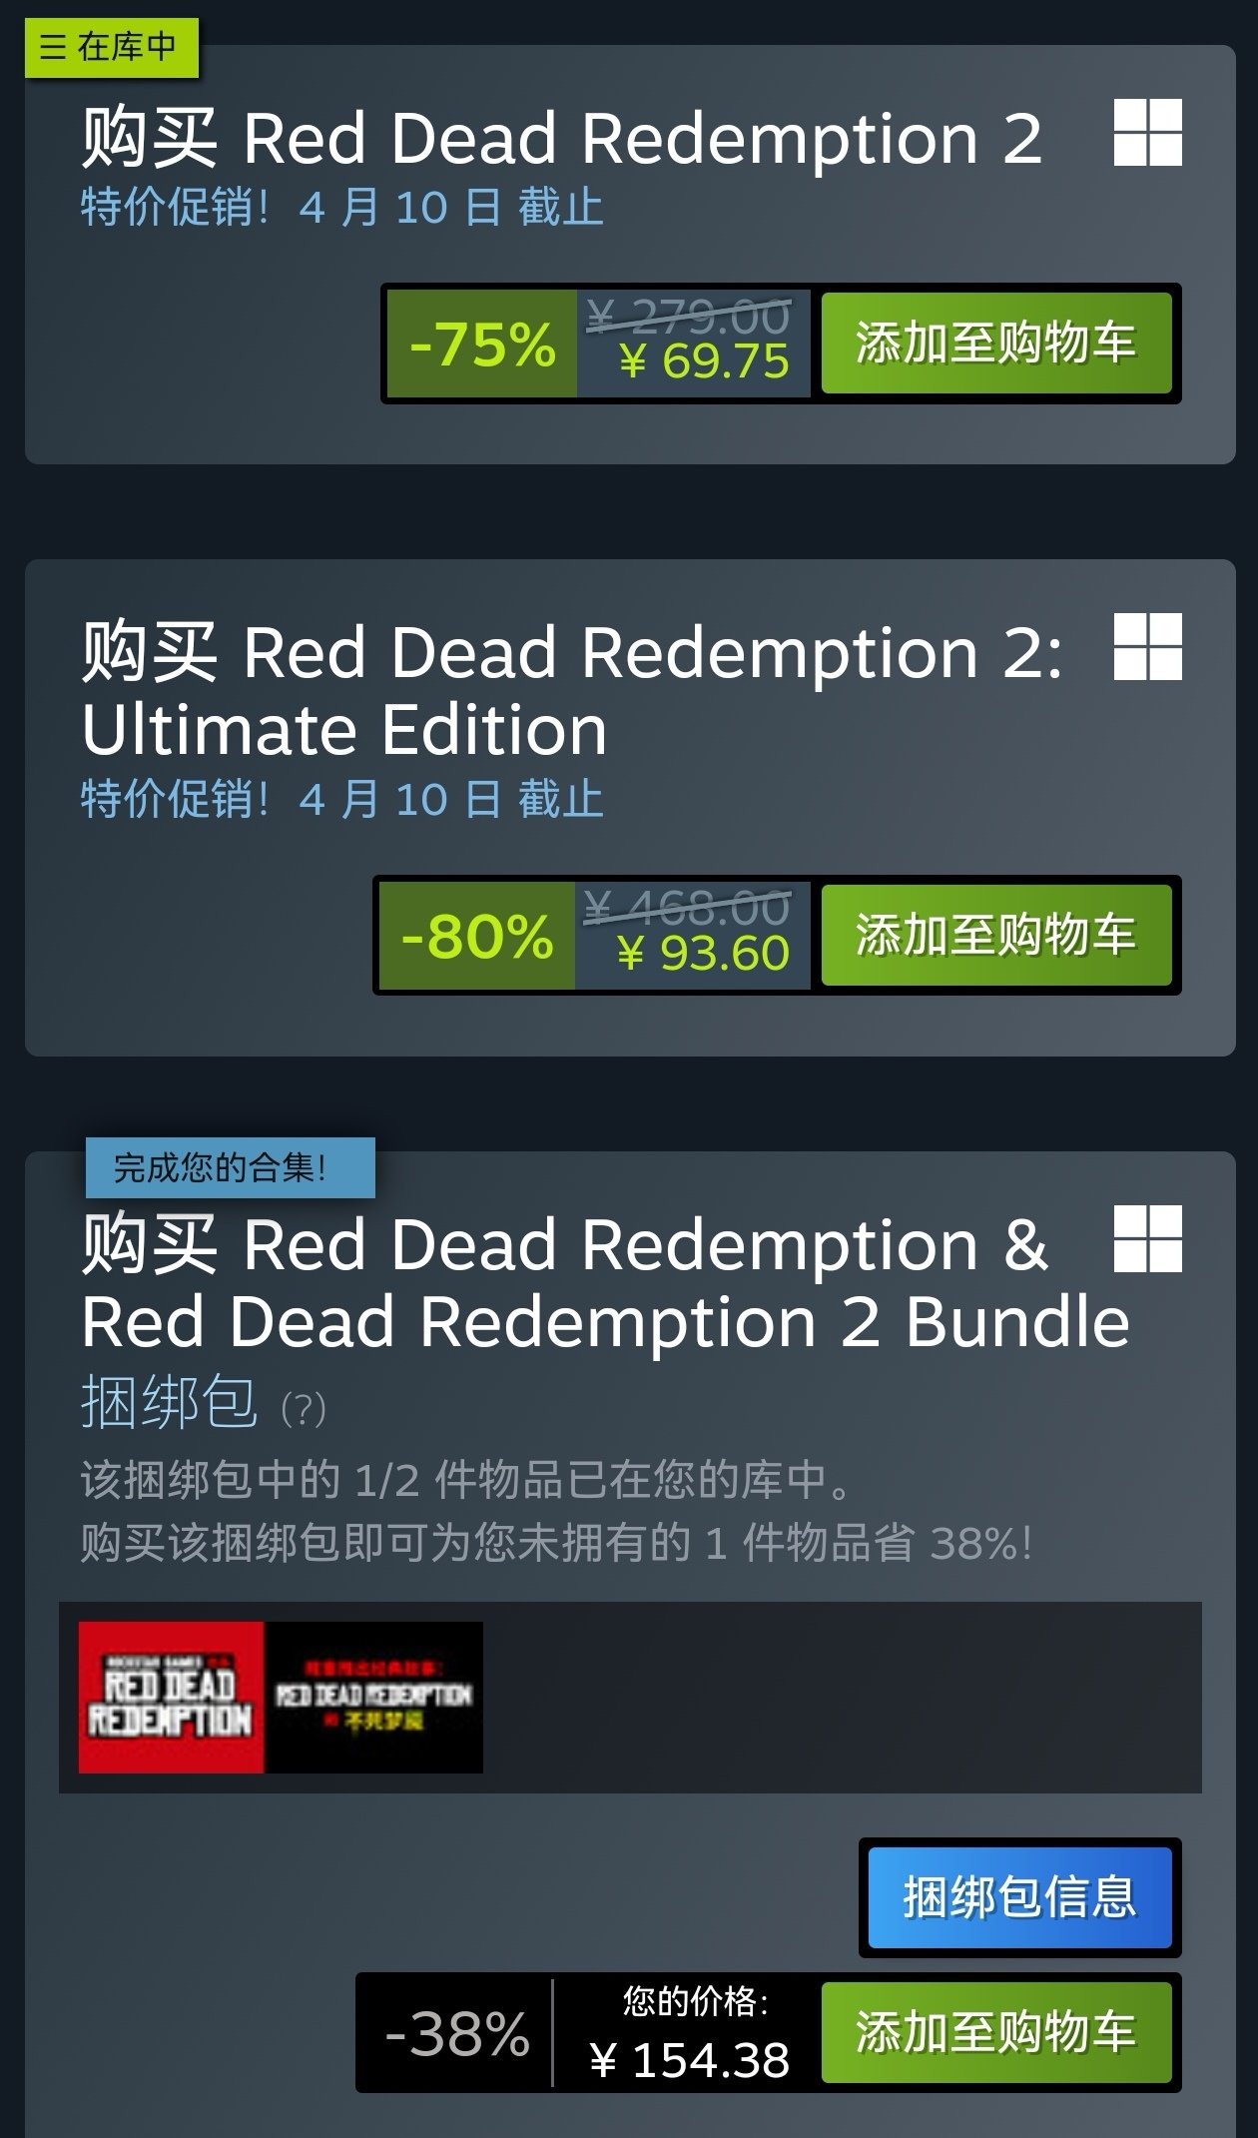The width and height of the screenshot is (1258, 2138).
Task: Click the -38% bundle discount label
Action: pos(456,2033)
